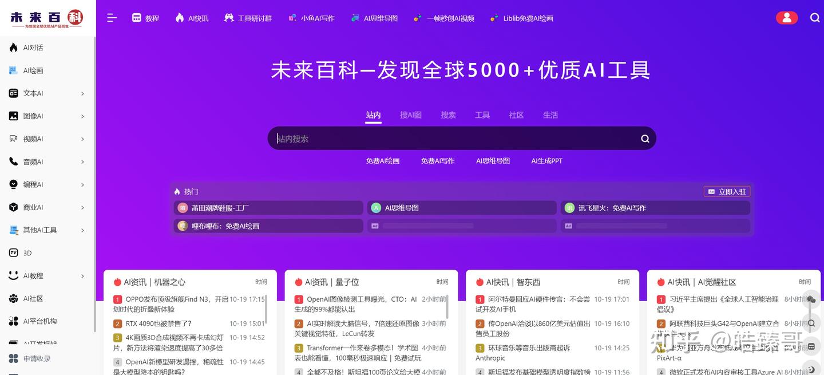Click the floating search icon on right edge

(811, 323)
